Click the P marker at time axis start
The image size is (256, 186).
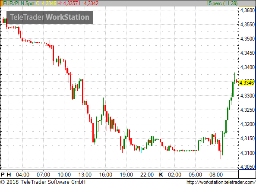(x=3, y=175)
